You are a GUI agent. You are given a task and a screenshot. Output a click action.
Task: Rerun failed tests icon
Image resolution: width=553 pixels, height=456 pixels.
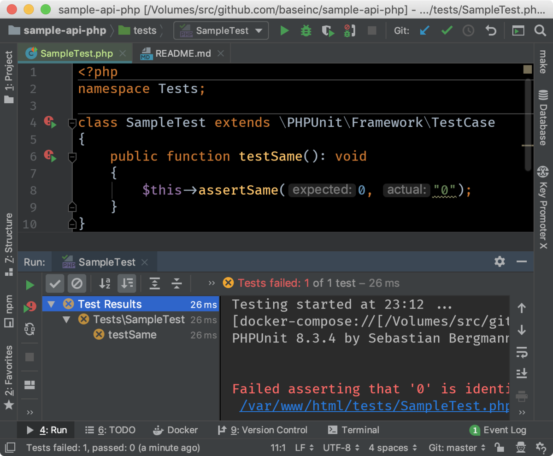[30, 307]
